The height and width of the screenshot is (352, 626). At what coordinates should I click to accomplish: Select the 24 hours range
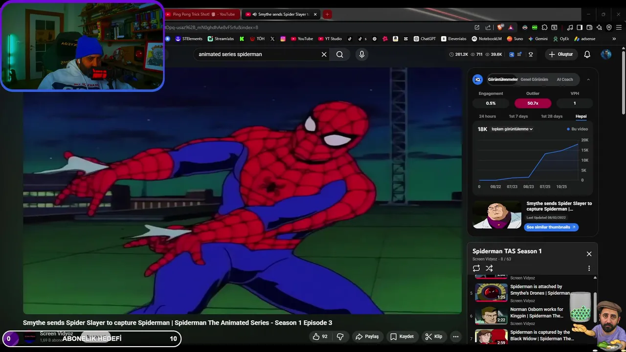pos(488,116)
